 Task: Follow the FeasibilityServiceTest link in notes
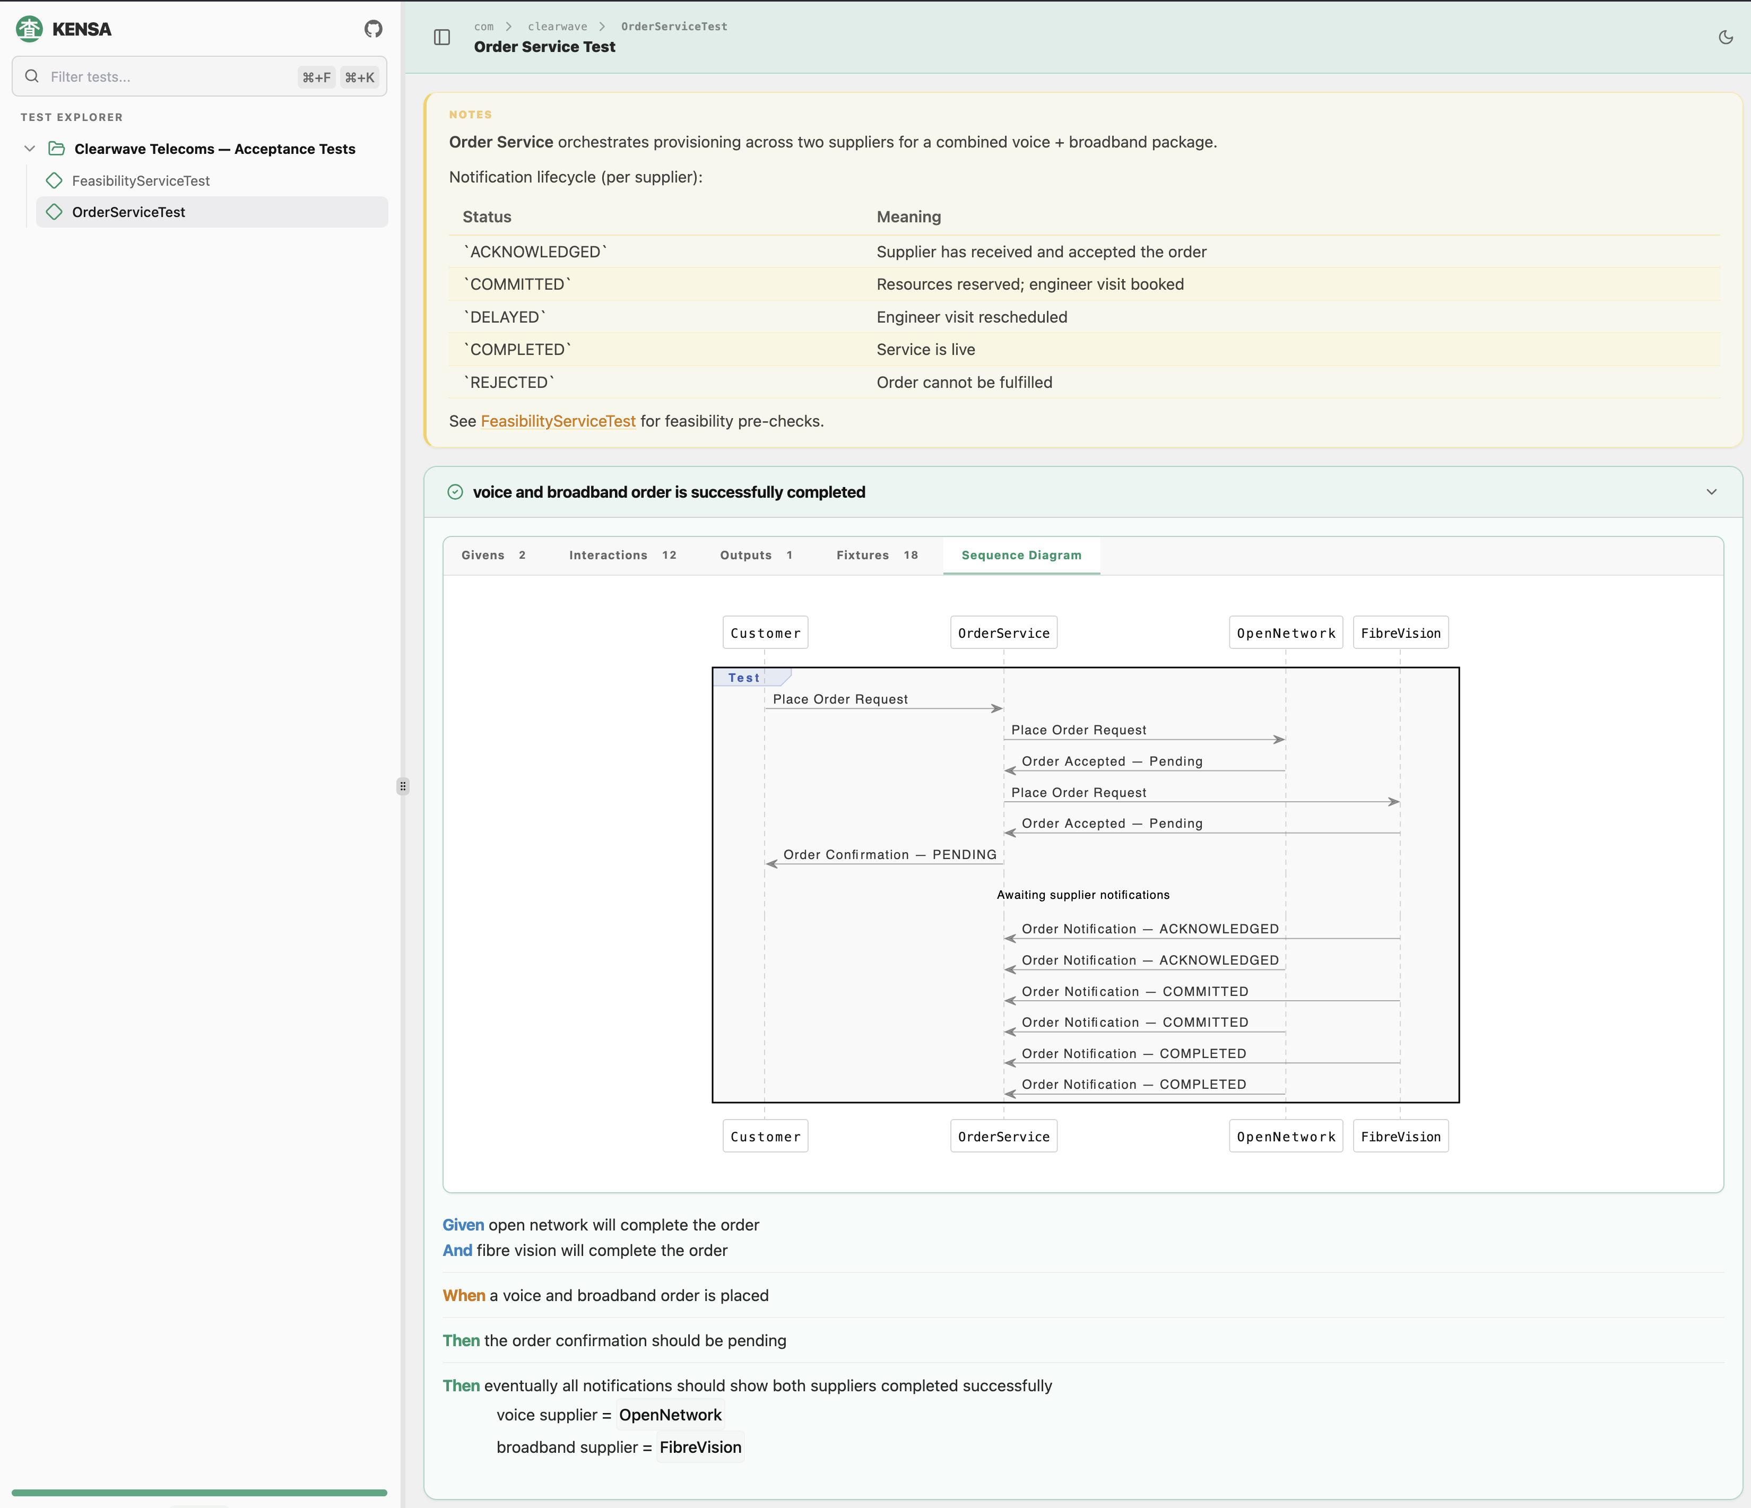tap(558, 421)
